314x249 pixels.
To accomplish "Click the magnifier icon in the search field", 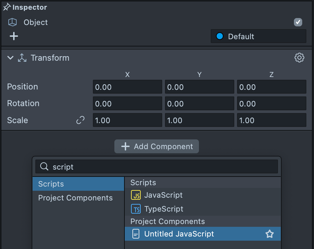I will 44,167.
